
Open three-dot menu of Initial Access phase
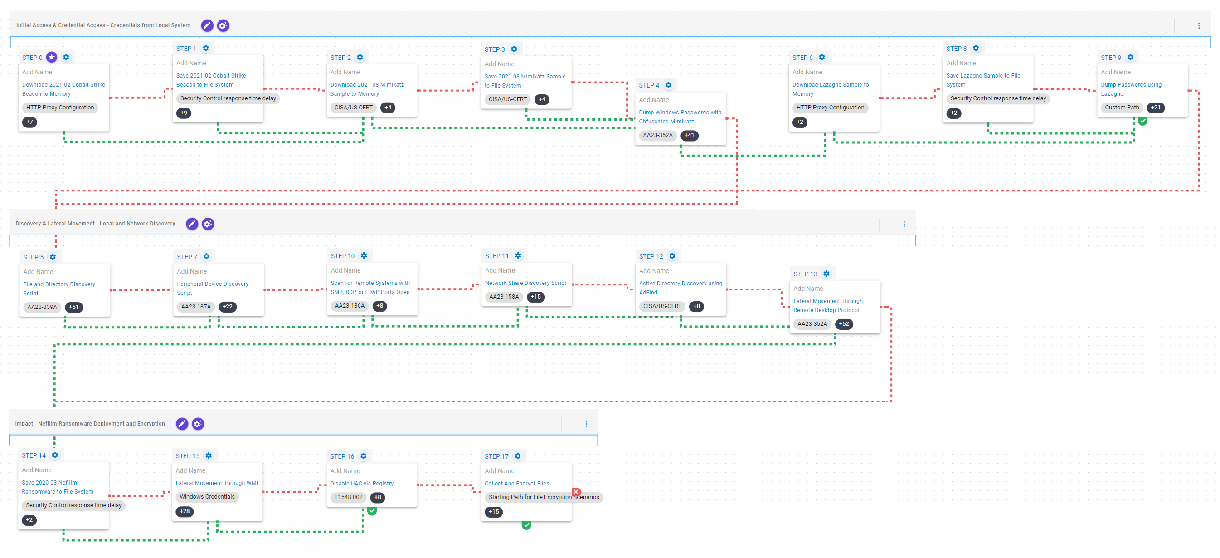(1199, 25)
